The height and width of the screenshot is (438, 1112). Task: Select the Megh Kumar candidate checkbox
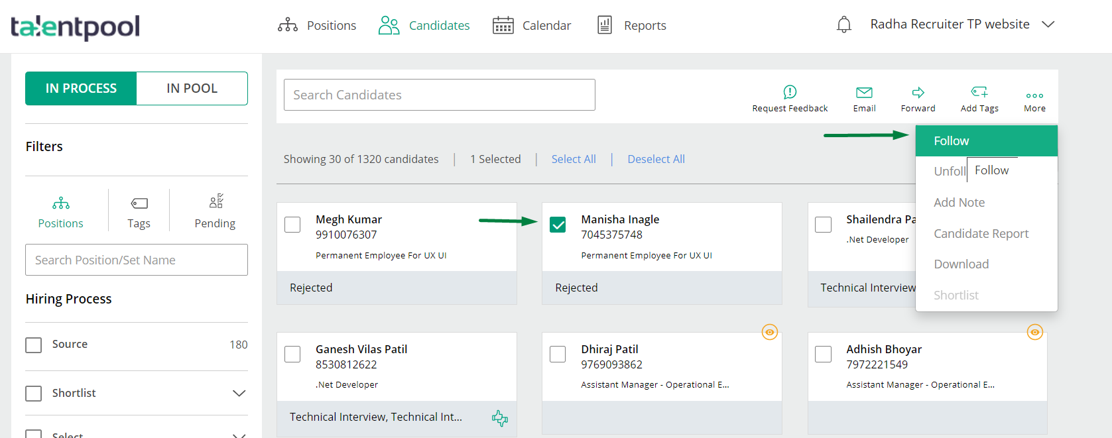pos(292,225)
